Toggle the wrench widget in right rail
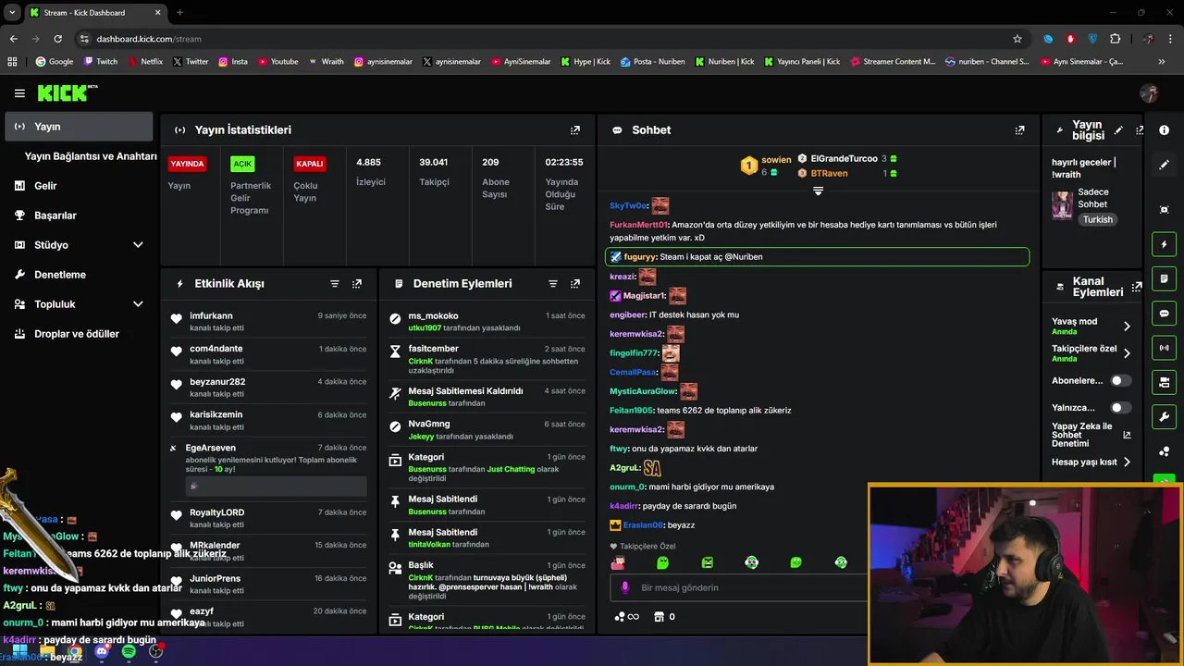The width and height of the screenshot is (1184, 666). click(x=1165, y=416)
